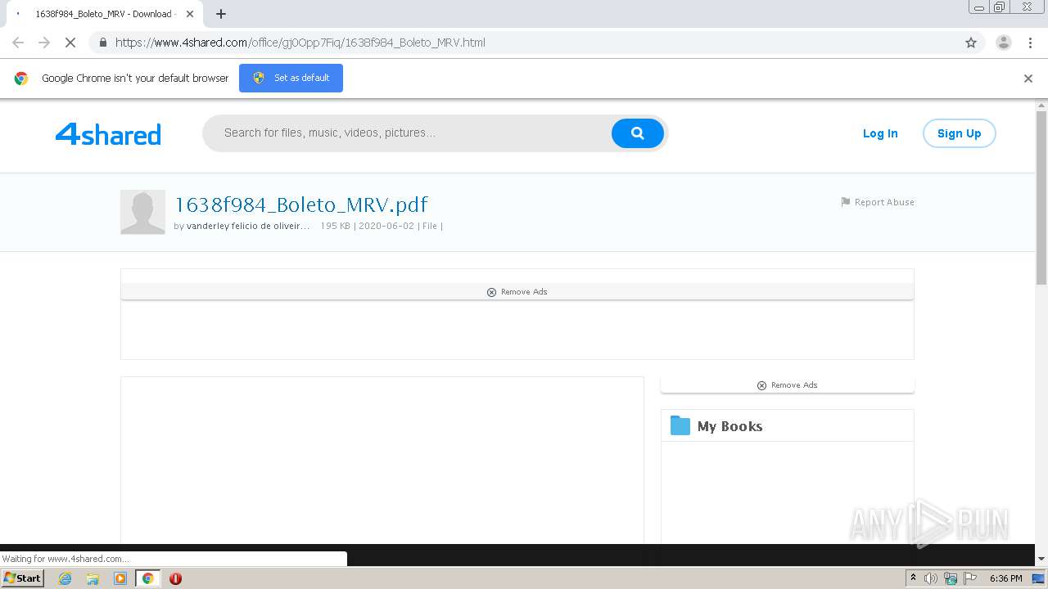The height and width of the screenshot is (589, 1048).
Task: Show hidden tray icons arrow
Action: 914,578
